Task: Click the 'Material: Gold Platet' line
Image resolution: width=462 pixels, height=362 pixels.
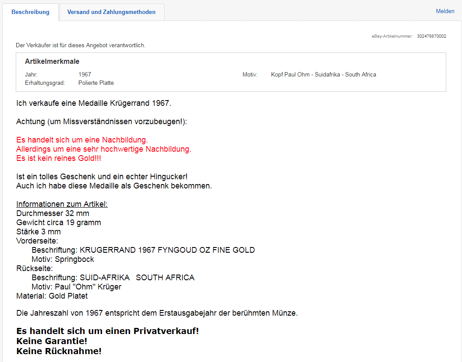Action: point(52,296)
